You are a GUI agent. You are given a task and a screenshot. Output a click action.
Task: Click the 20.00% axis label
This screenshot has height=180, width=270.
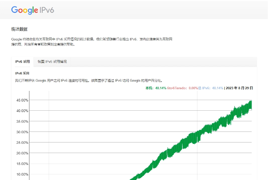[22, 153]
